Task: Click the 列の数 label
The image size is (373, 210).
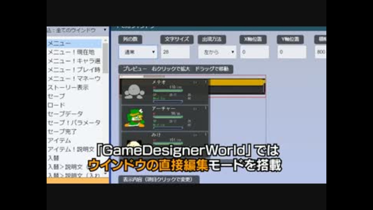Action: pos(130,39)
